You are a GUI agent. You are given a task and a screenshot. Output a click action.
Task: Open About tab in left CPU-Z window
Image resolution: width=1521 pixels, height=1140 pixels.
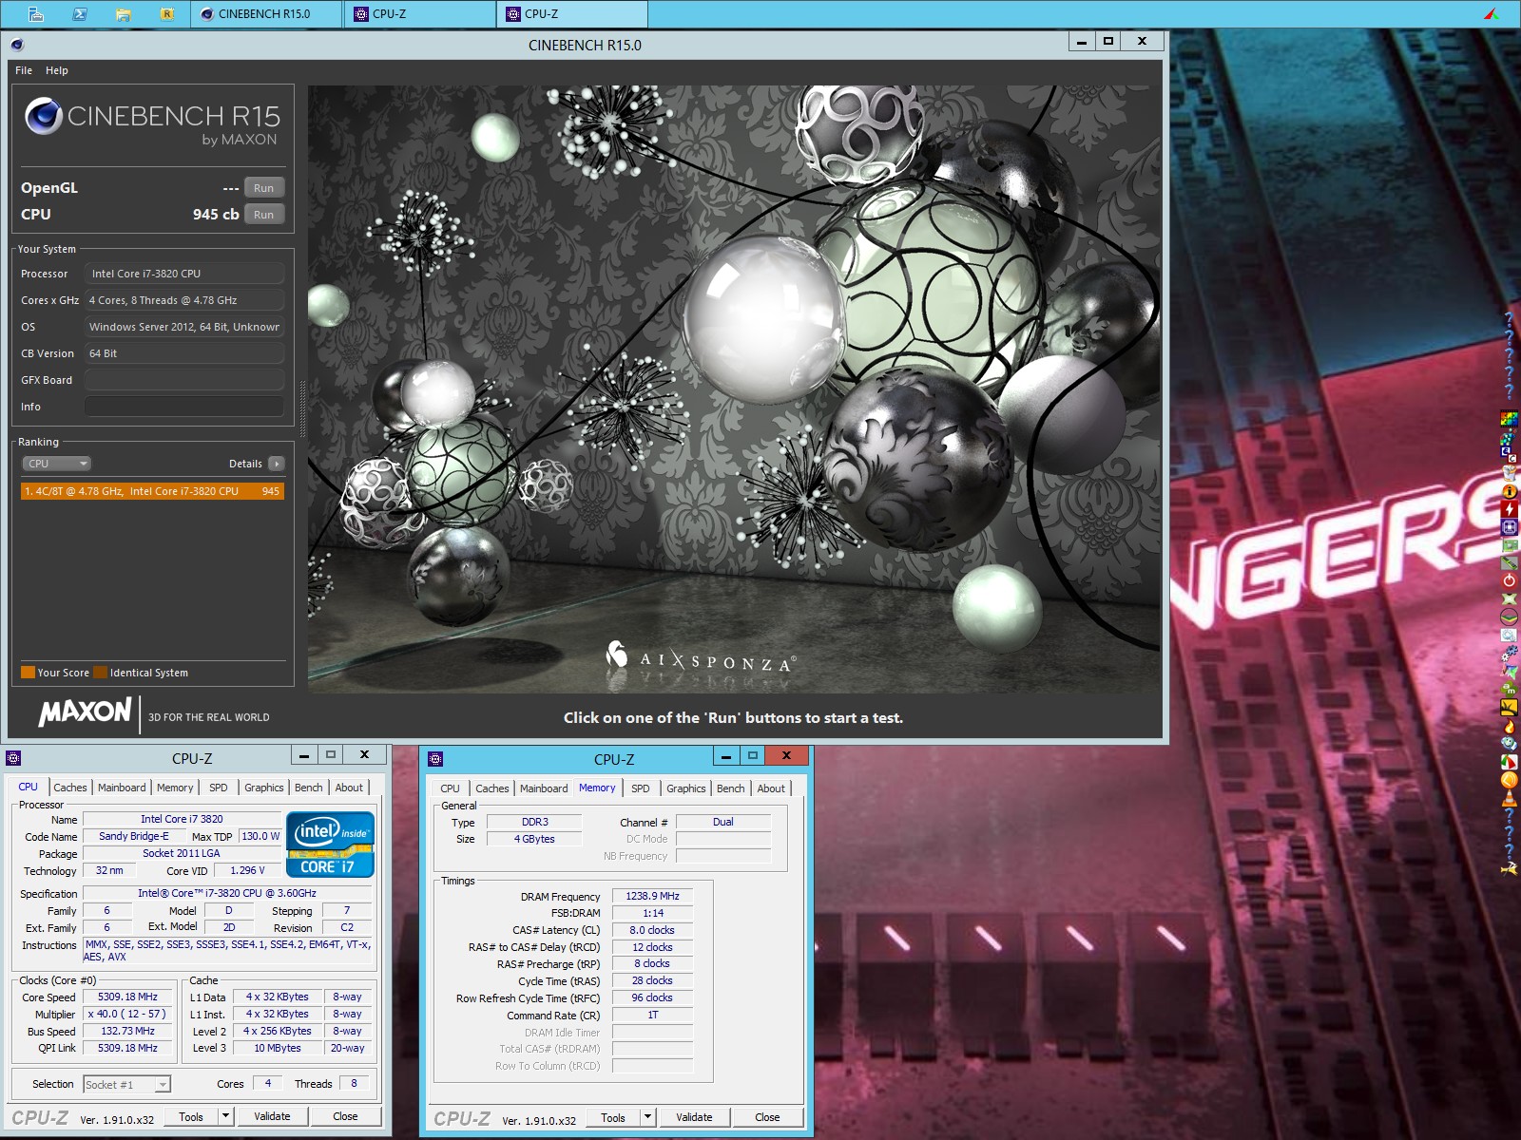[349, 788]
